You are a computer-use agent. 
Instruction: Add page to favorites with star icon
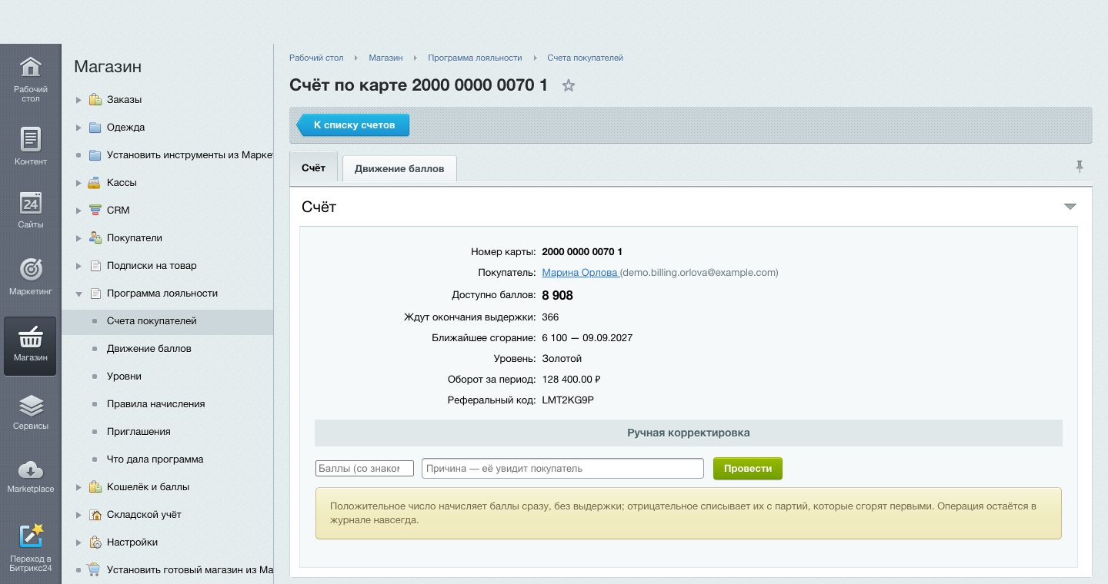click(x=569, y=85)
